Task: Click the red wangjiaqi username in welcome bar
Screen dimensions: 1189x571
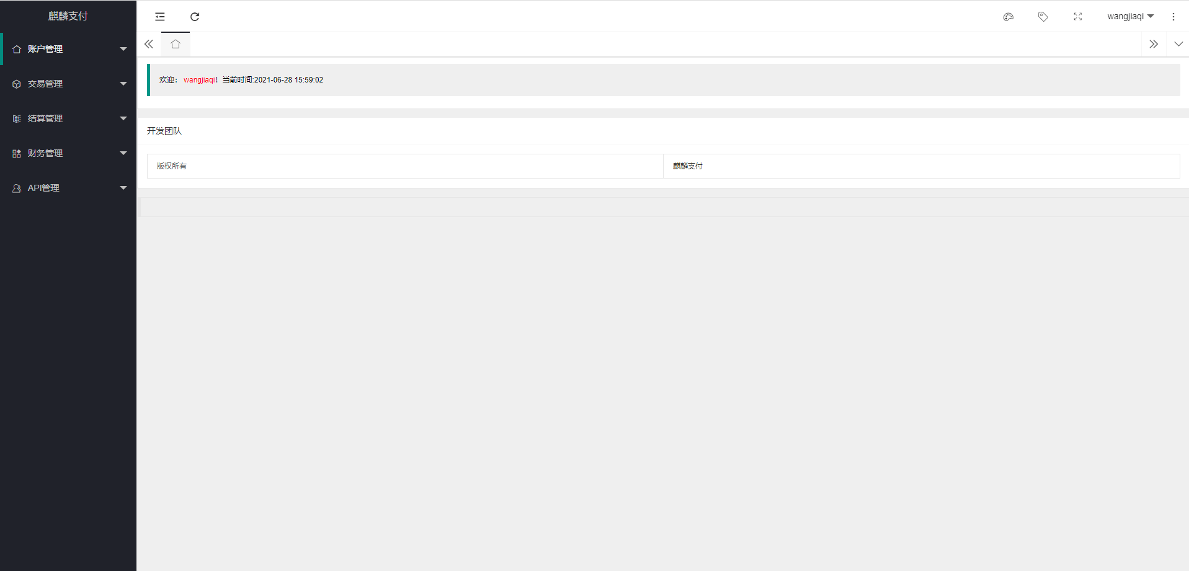Action: pyautogui.click(x=199, y=80)
